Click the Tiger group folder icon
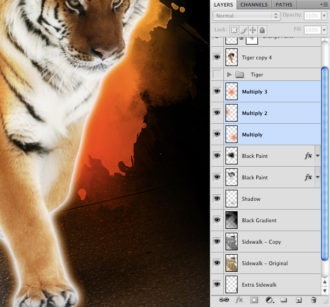 coord(239,74)
